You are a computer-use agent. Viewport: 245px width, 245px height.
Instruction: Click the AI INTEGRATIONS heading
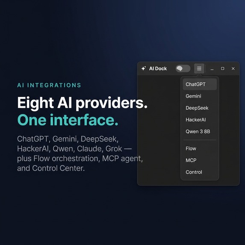coord(49,85)
